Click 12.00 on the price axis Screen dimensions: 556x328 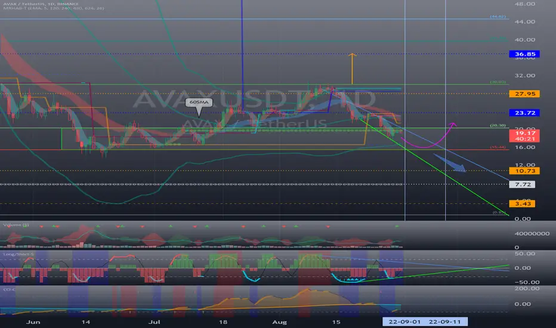(525, 165)
